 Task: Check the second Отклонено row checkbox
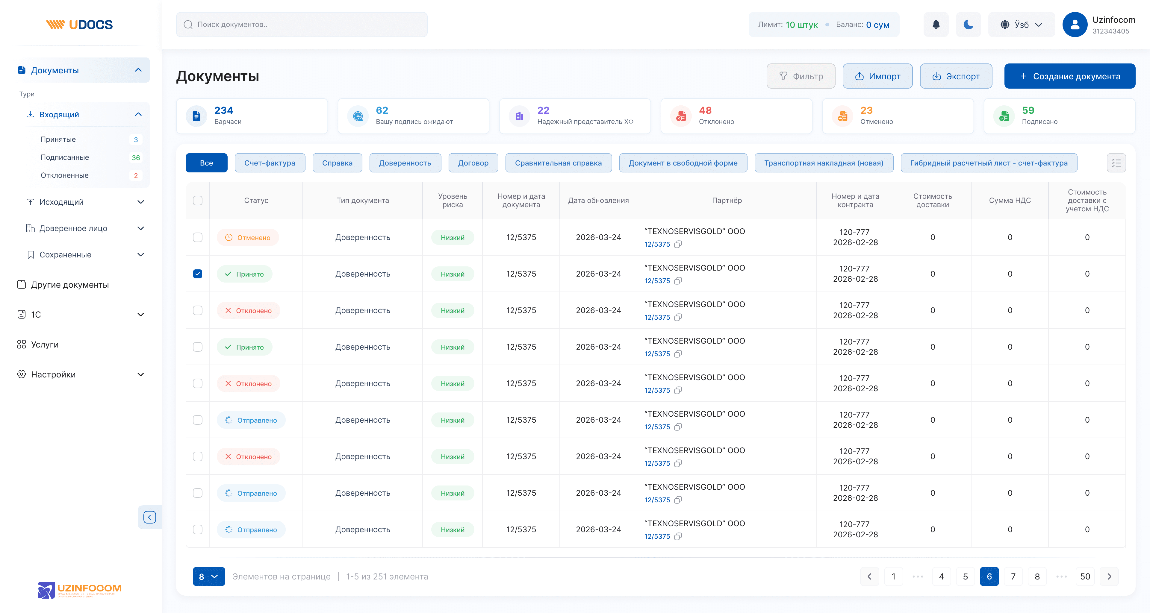(x=197, y=384)
